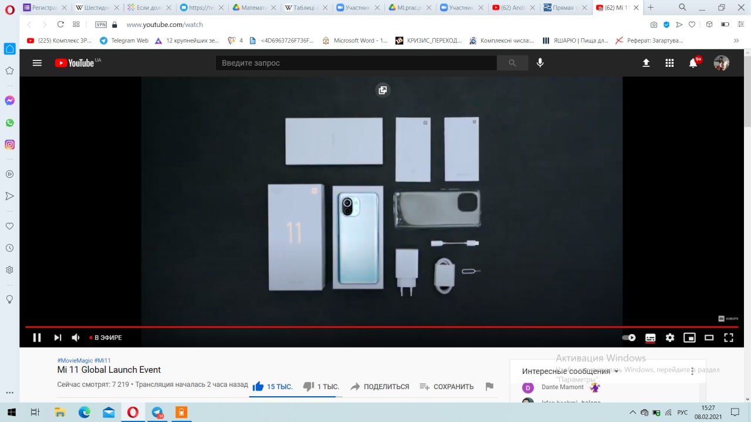The image size is (751, 422).
Task: Open WhatsApp in Opera sidebar
Action: click(9, 122)
